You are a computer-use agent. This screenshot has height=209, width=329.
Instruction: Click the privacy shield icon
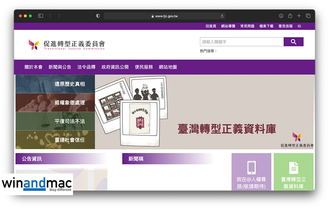(98, 16)
